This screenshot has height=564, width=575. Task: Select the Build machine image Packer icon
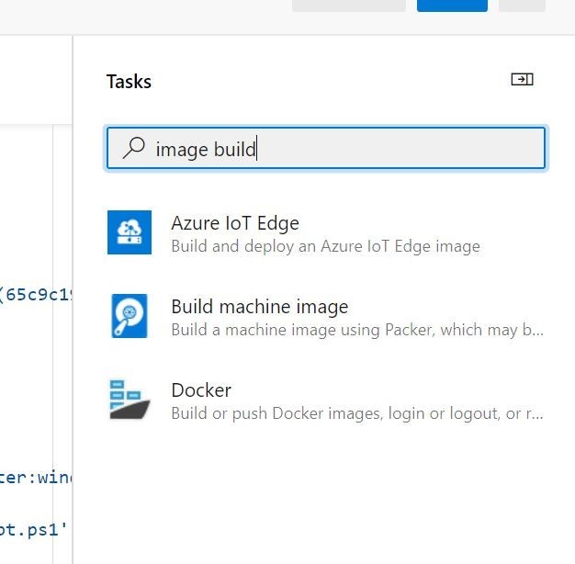coord(130,316)
